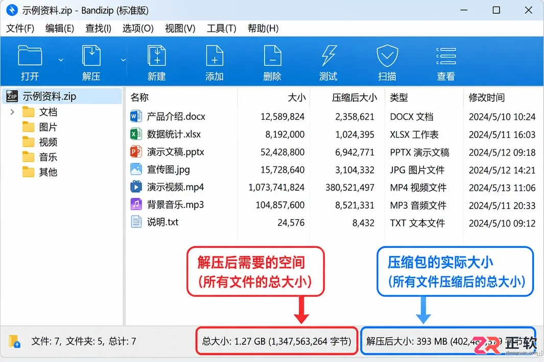544x362 pixels.
Task: Open the 编辑(E) menu
Action: (60, 29)
